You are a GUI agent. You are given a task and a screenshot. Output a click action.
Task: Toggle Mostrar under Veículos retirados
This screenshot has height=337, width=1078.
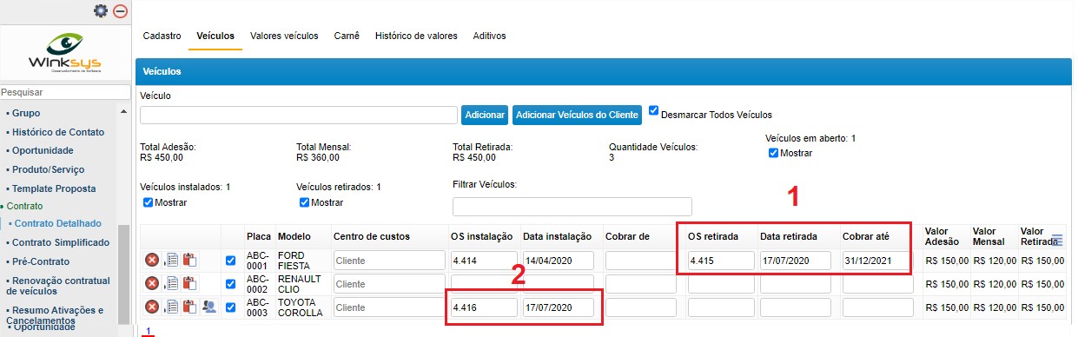pyautogui.click(x=305, y=202)
